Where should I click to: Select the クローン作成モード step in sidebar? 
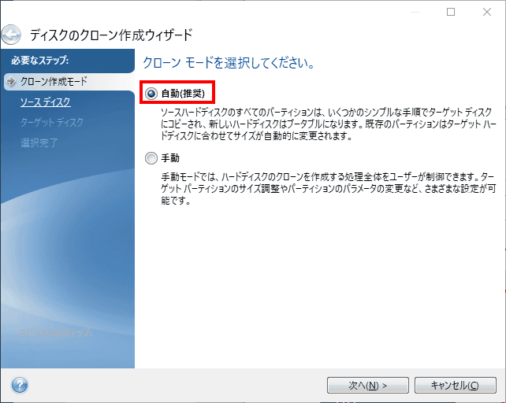point(69,82)
